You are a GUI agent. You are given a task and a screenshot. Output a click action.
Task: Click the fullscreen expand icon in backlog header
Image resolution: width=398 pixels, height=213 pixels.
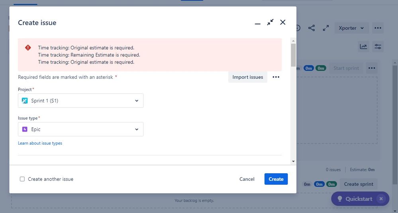325,28
